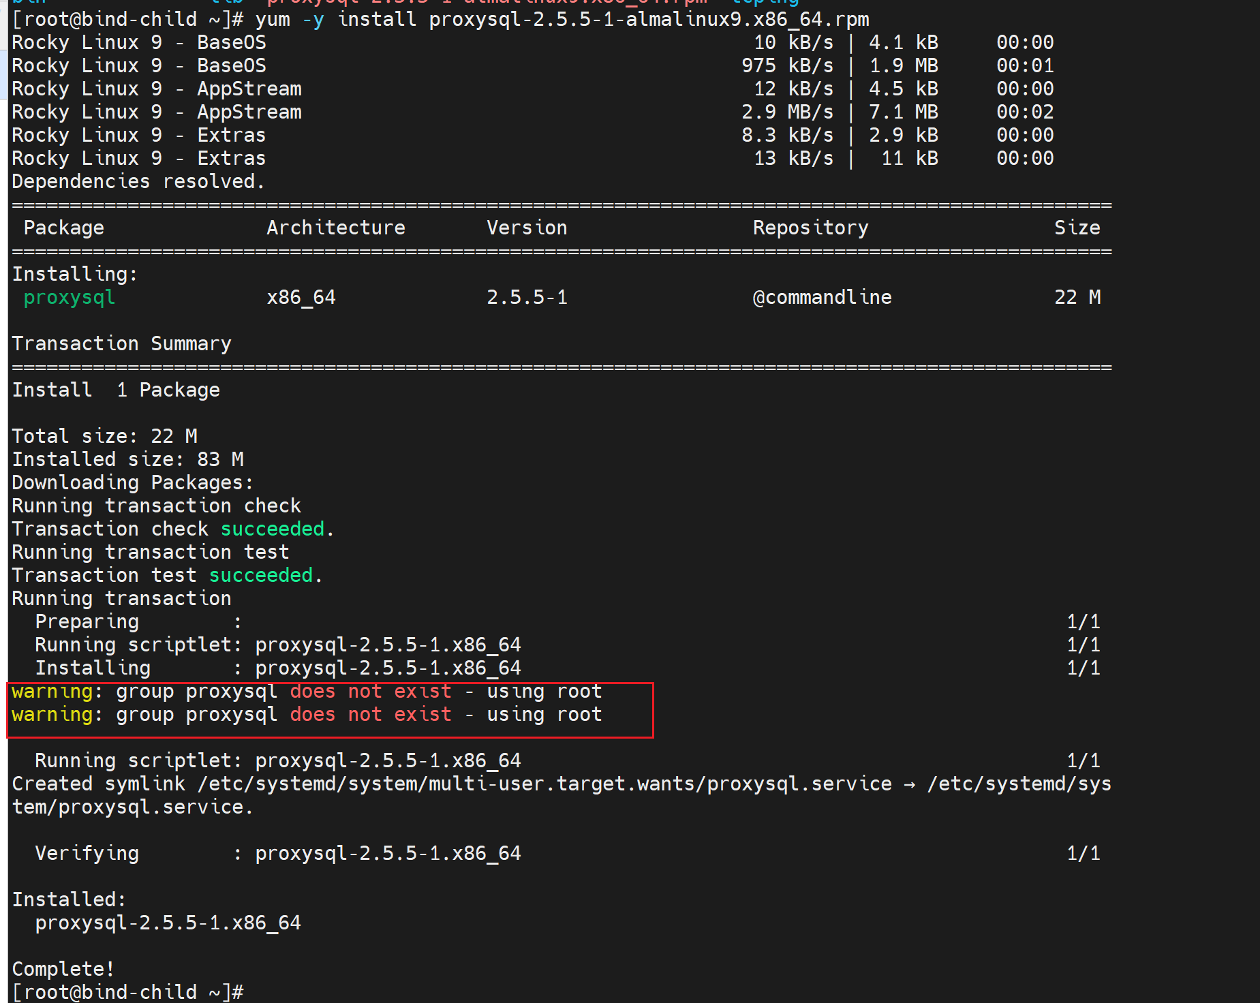Click the green proxysql package name
The width and height of the screenshot is (1260, 1003).
(69, 297)
